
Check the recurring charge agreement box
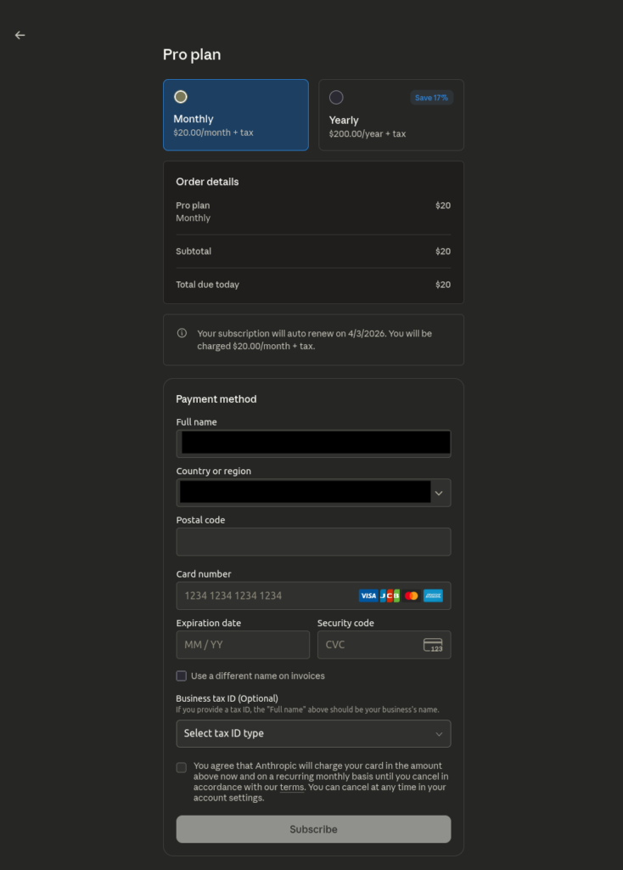coord(182,767)
